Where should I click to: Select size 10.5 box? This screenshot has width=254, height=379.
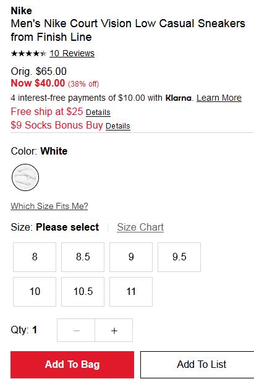83,292
